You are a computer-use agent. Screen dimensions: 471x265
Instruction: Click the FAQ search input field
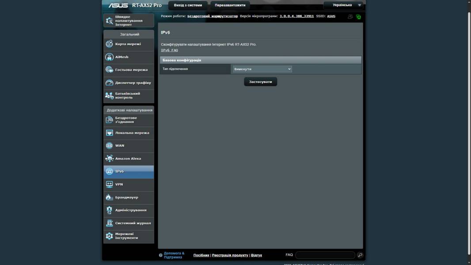[x=325, y=255]
